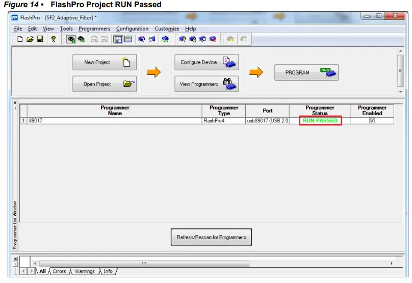Switch to the Warnings log tab
Viewport: 412px width, 283px height.
[x=85, y=271]
